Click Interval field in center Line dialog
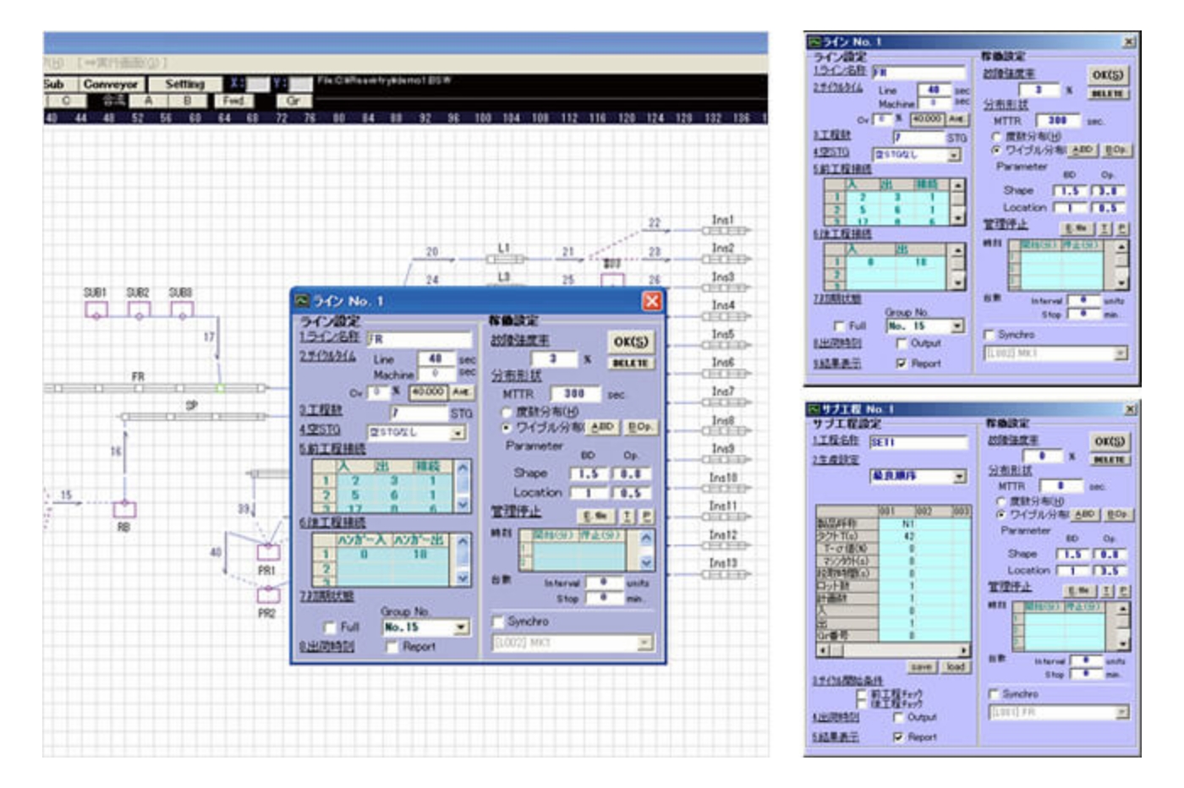The width and height of the screenshot is (1184, 788). coord(604,583)
